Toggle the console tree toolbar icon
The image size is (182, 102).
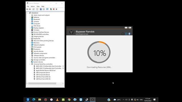point(34,9)
